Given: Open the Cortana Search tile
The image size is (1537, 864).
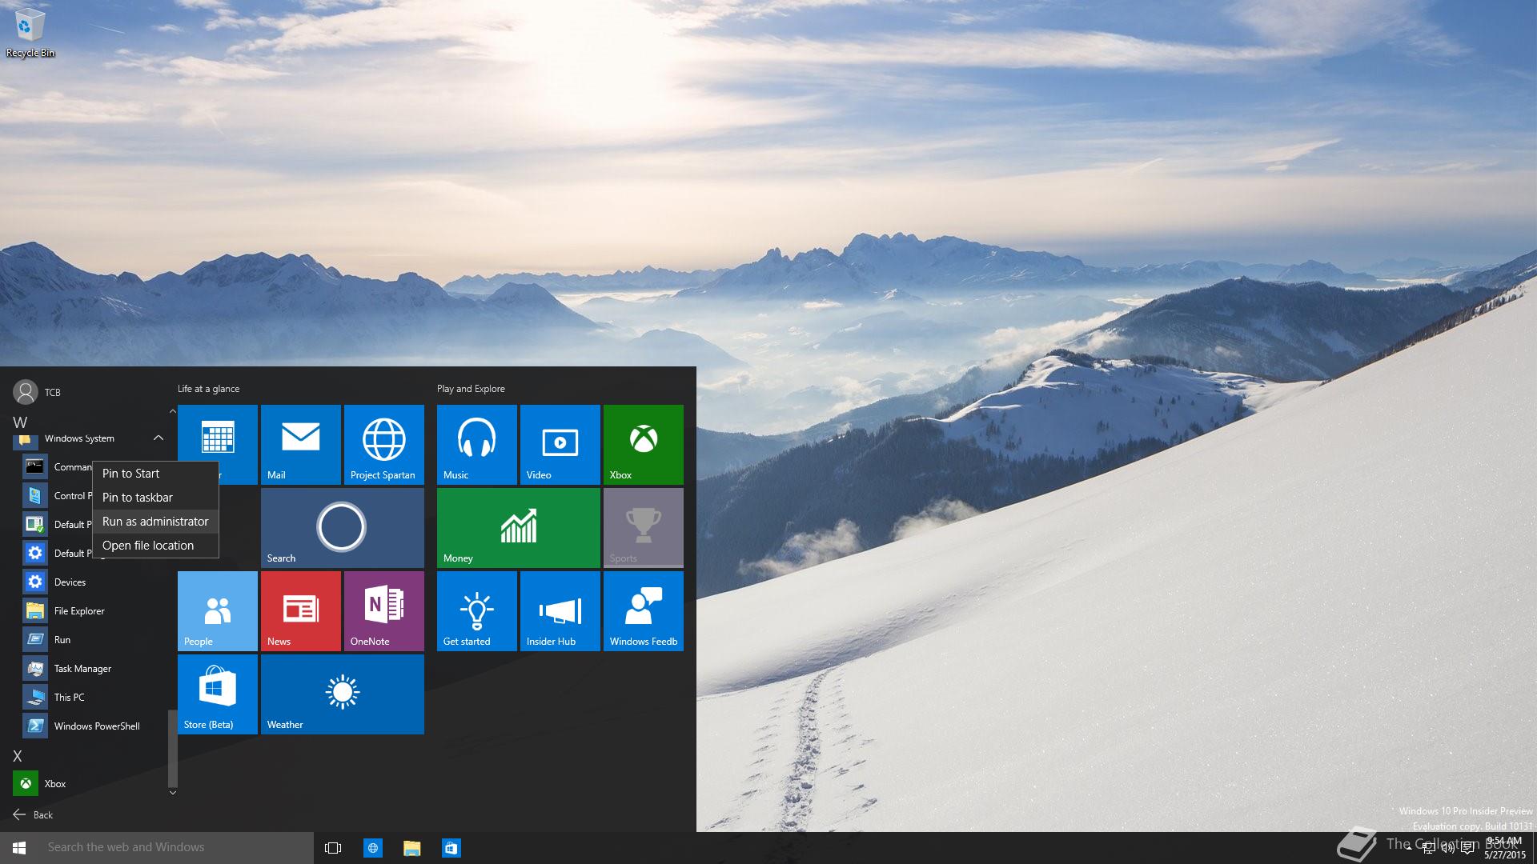Looking at the screenshot, I should 343,528.
